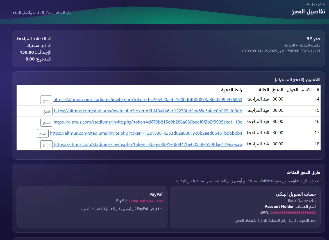This screenshot has width=329, height=240.
Task: Click the نسخ copy button for row 14
Action: pos(46,100)
